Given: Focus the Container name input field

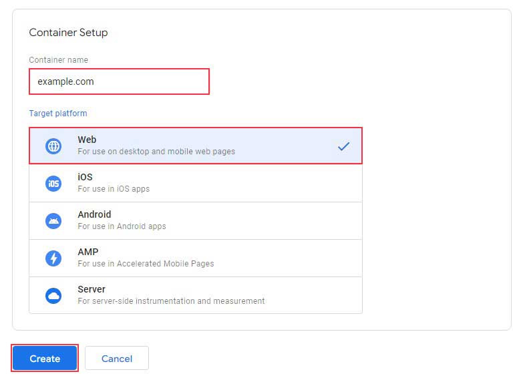Looking at the screenshot, I should click(x=119, y=81).
